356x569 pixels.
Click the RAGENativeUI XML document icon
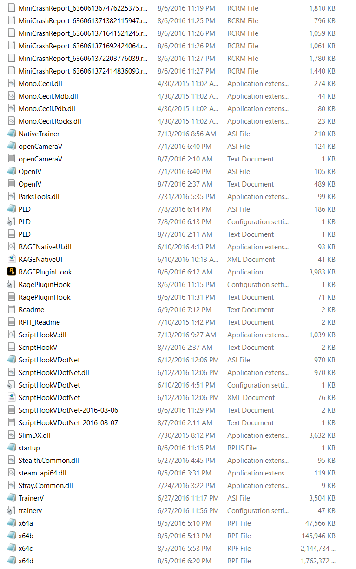click(12, 259)
